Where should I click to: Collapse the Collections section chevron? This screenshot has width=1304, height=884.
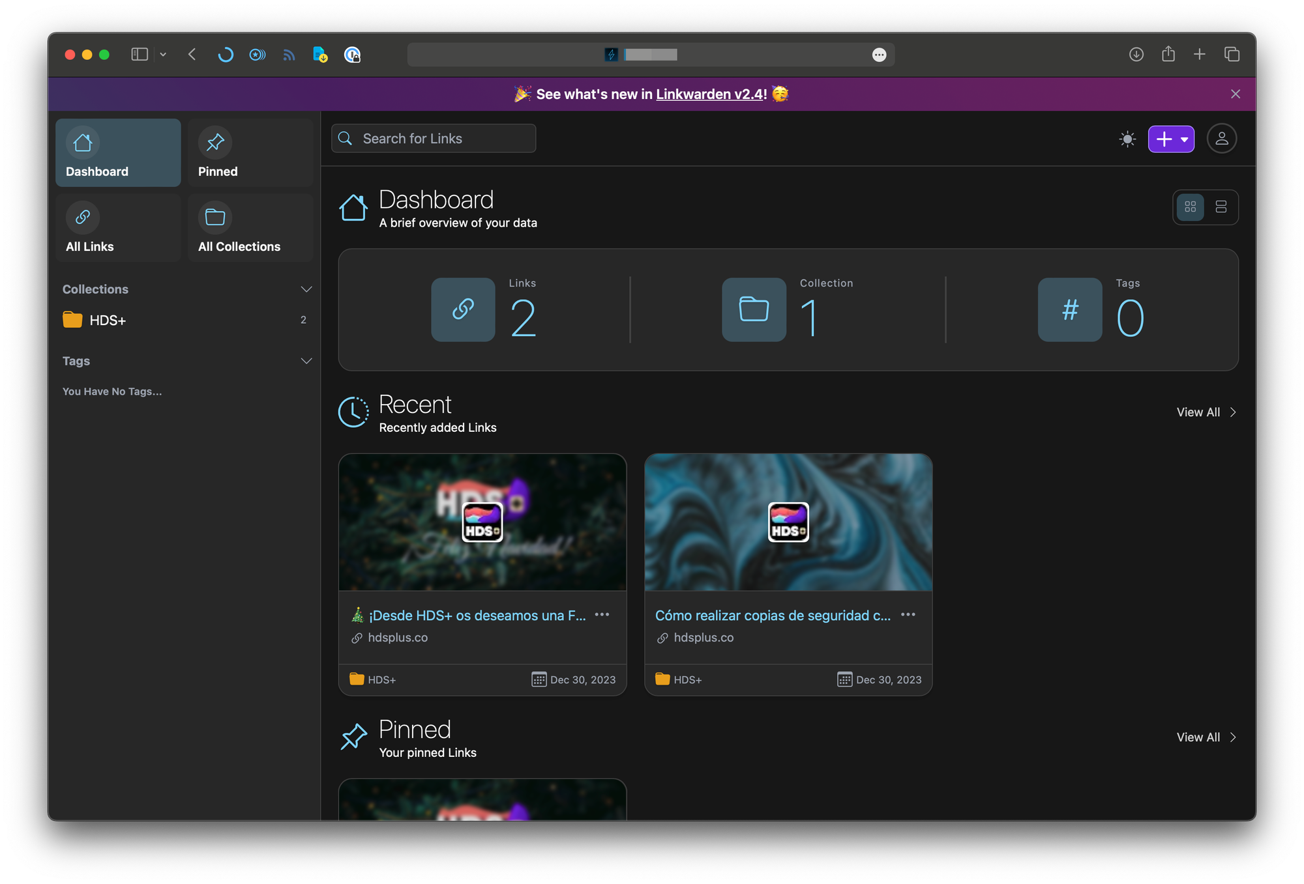(306, 289)
